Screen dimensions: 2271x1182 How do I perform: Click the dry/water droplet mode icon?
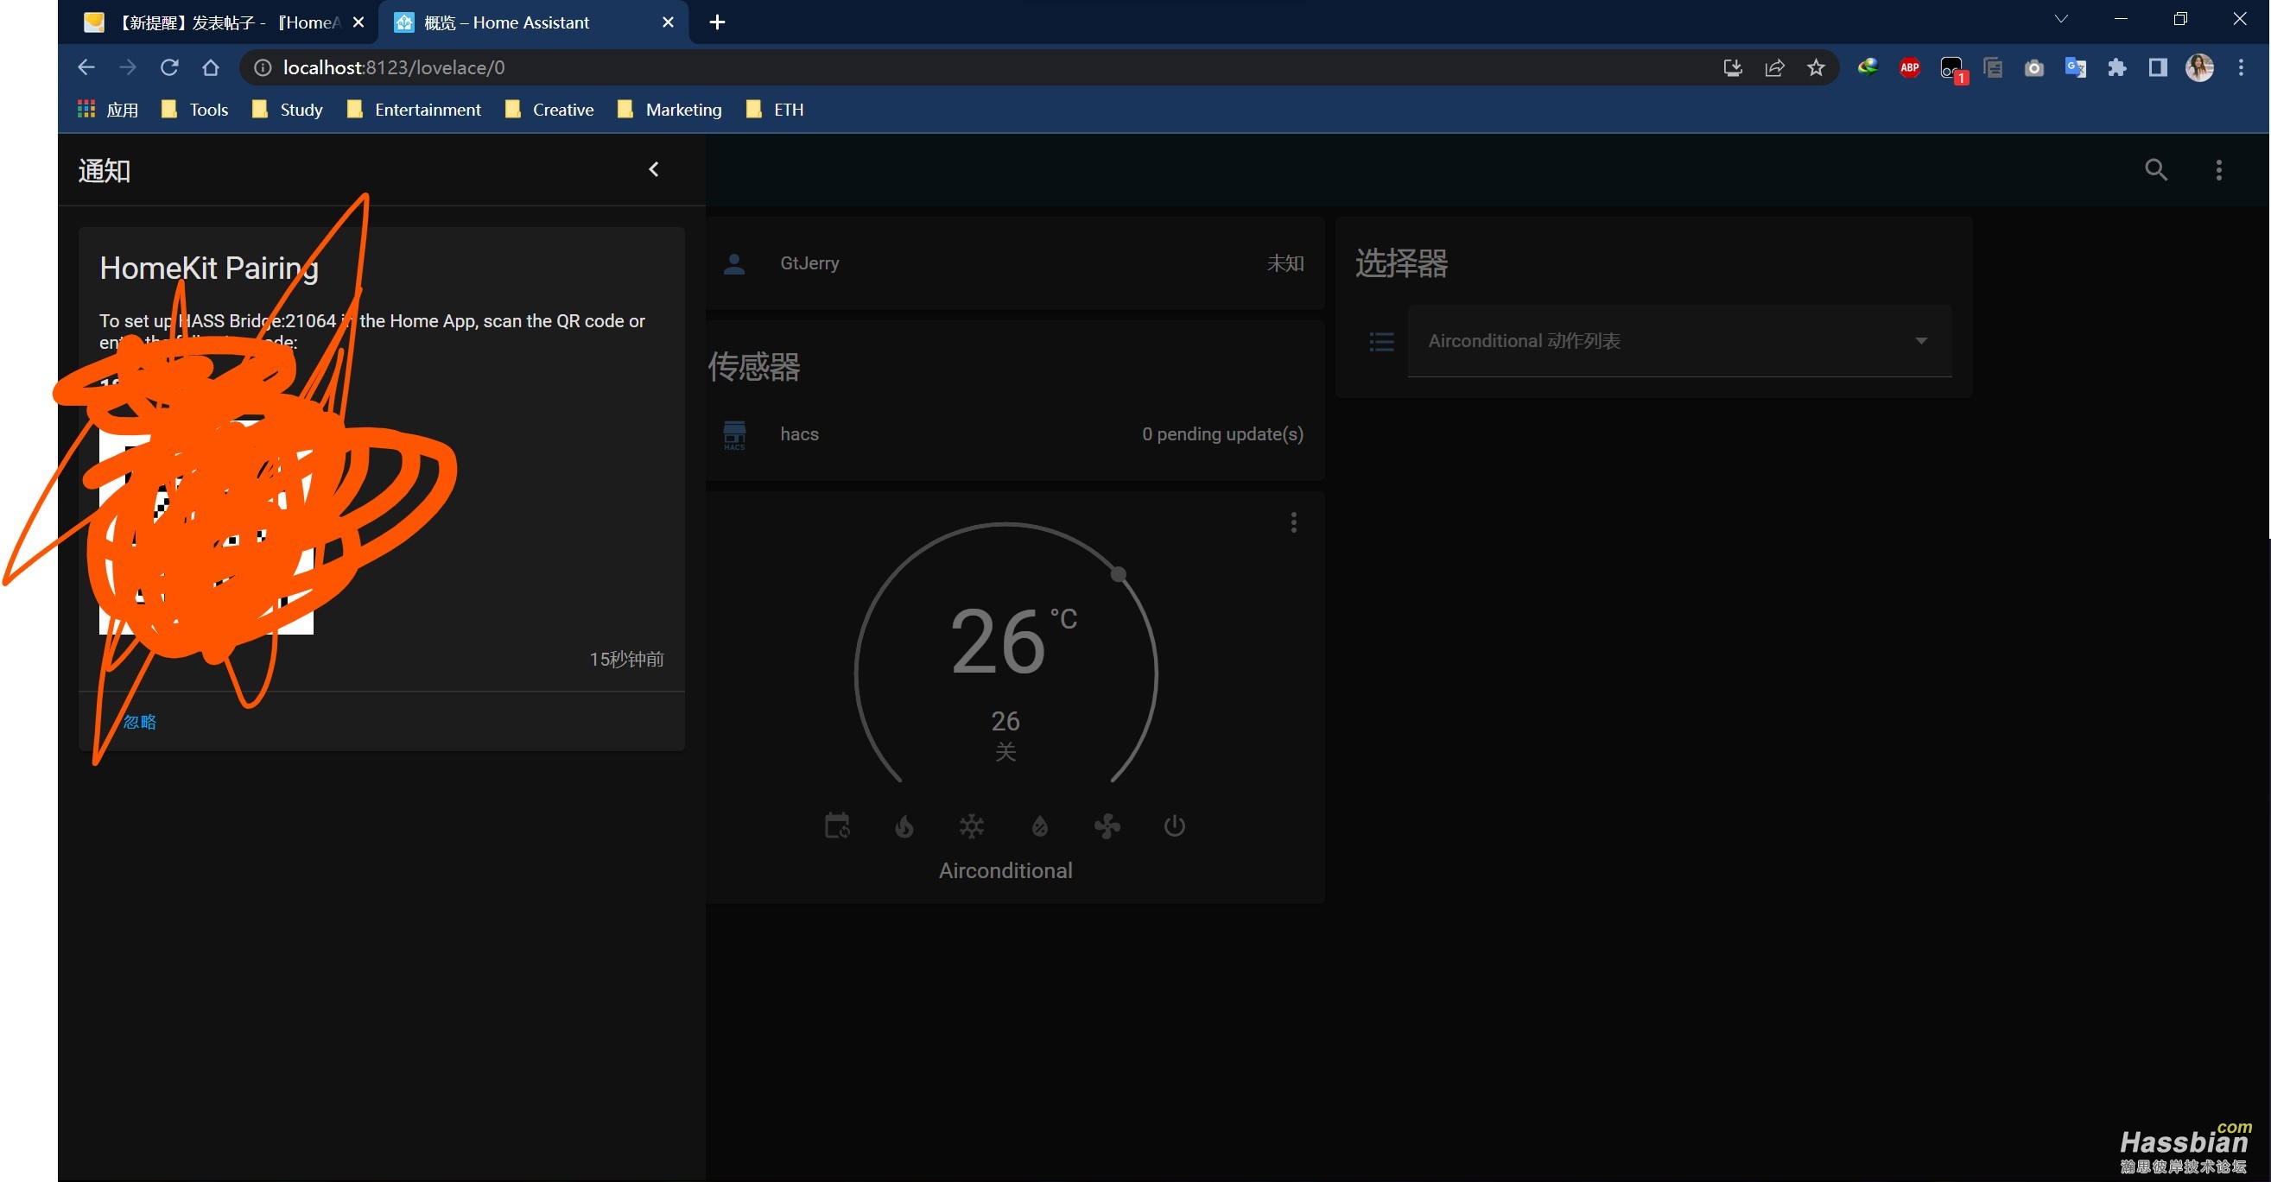pyautogui.click(x=1037, y=825)
